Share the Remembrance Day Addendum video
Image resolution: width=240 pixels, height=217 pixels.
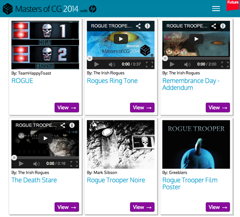coord(214,26)
